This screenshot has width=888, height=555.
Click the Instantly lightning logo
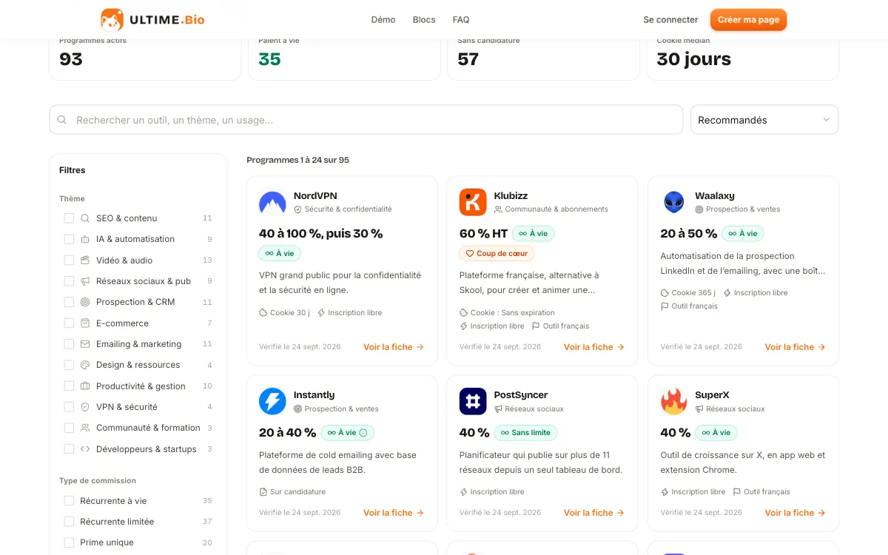(272, 401)
